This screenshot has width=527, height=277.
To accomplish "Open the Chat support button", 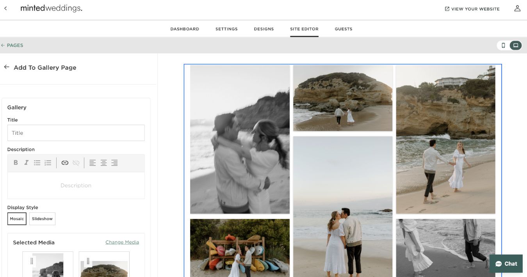I will 506,264.
